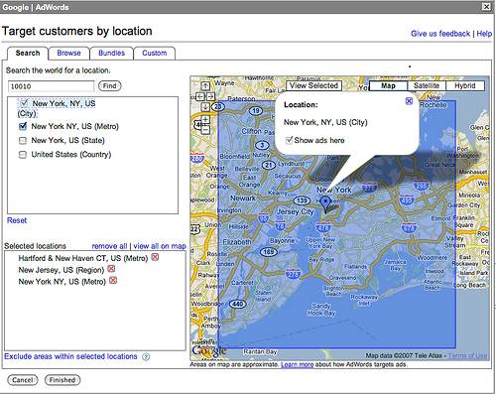This screenshot has height=394, width=496.
Task: Click New York, US (State) result label
Action: [67, 140]
